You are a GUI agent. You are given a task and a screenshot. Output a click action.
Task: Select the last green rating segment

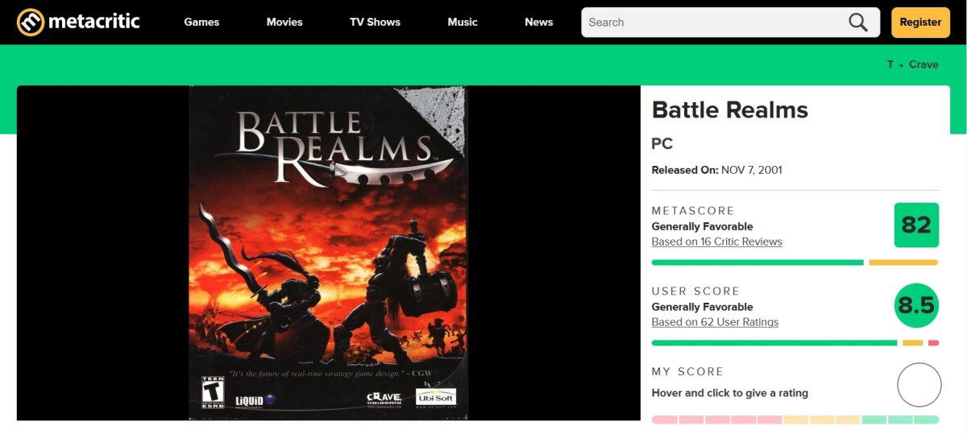click(927, 420)
